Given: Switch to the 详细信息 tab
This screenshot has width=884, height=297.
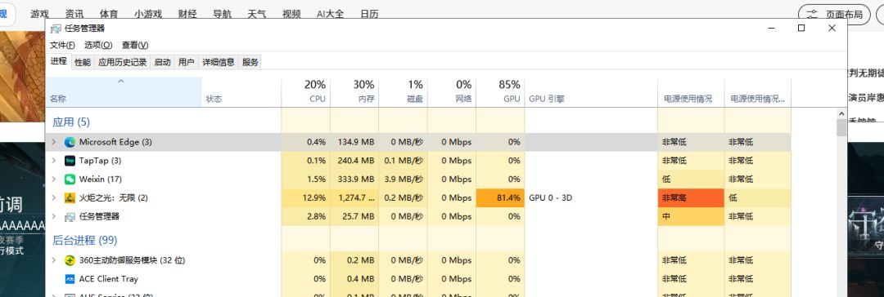Looking at the screenshot, I should pyautogui.click(x=219, y=63).
